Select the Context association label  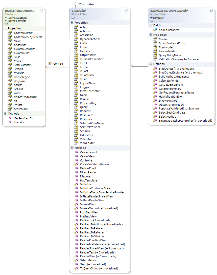pyautogui.click(x=58, y=64)
